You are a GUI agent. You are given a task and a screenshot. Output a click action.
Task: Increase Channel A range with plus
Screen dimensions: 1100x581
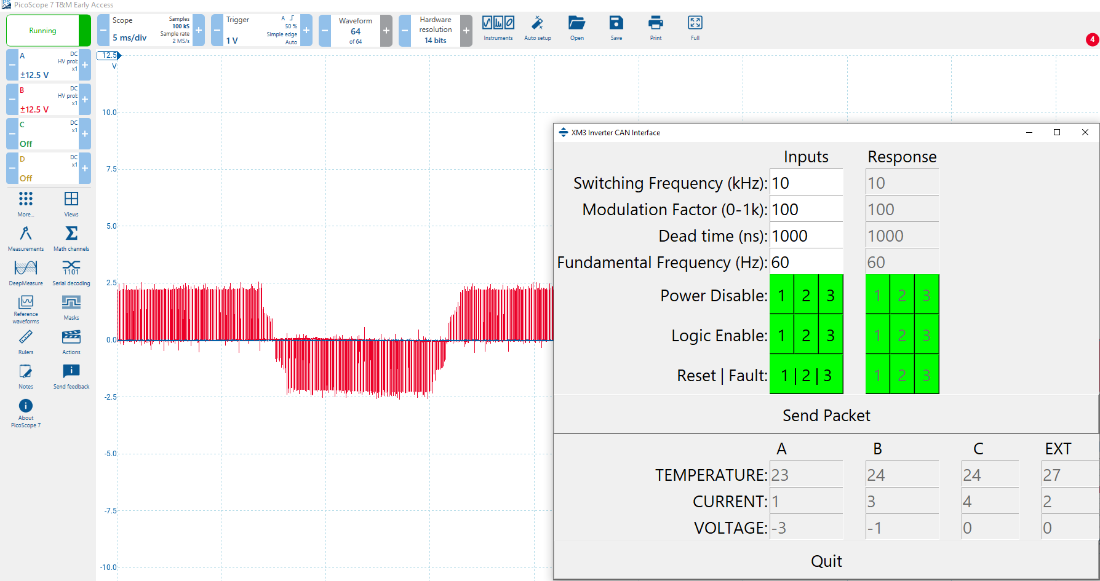85,65
